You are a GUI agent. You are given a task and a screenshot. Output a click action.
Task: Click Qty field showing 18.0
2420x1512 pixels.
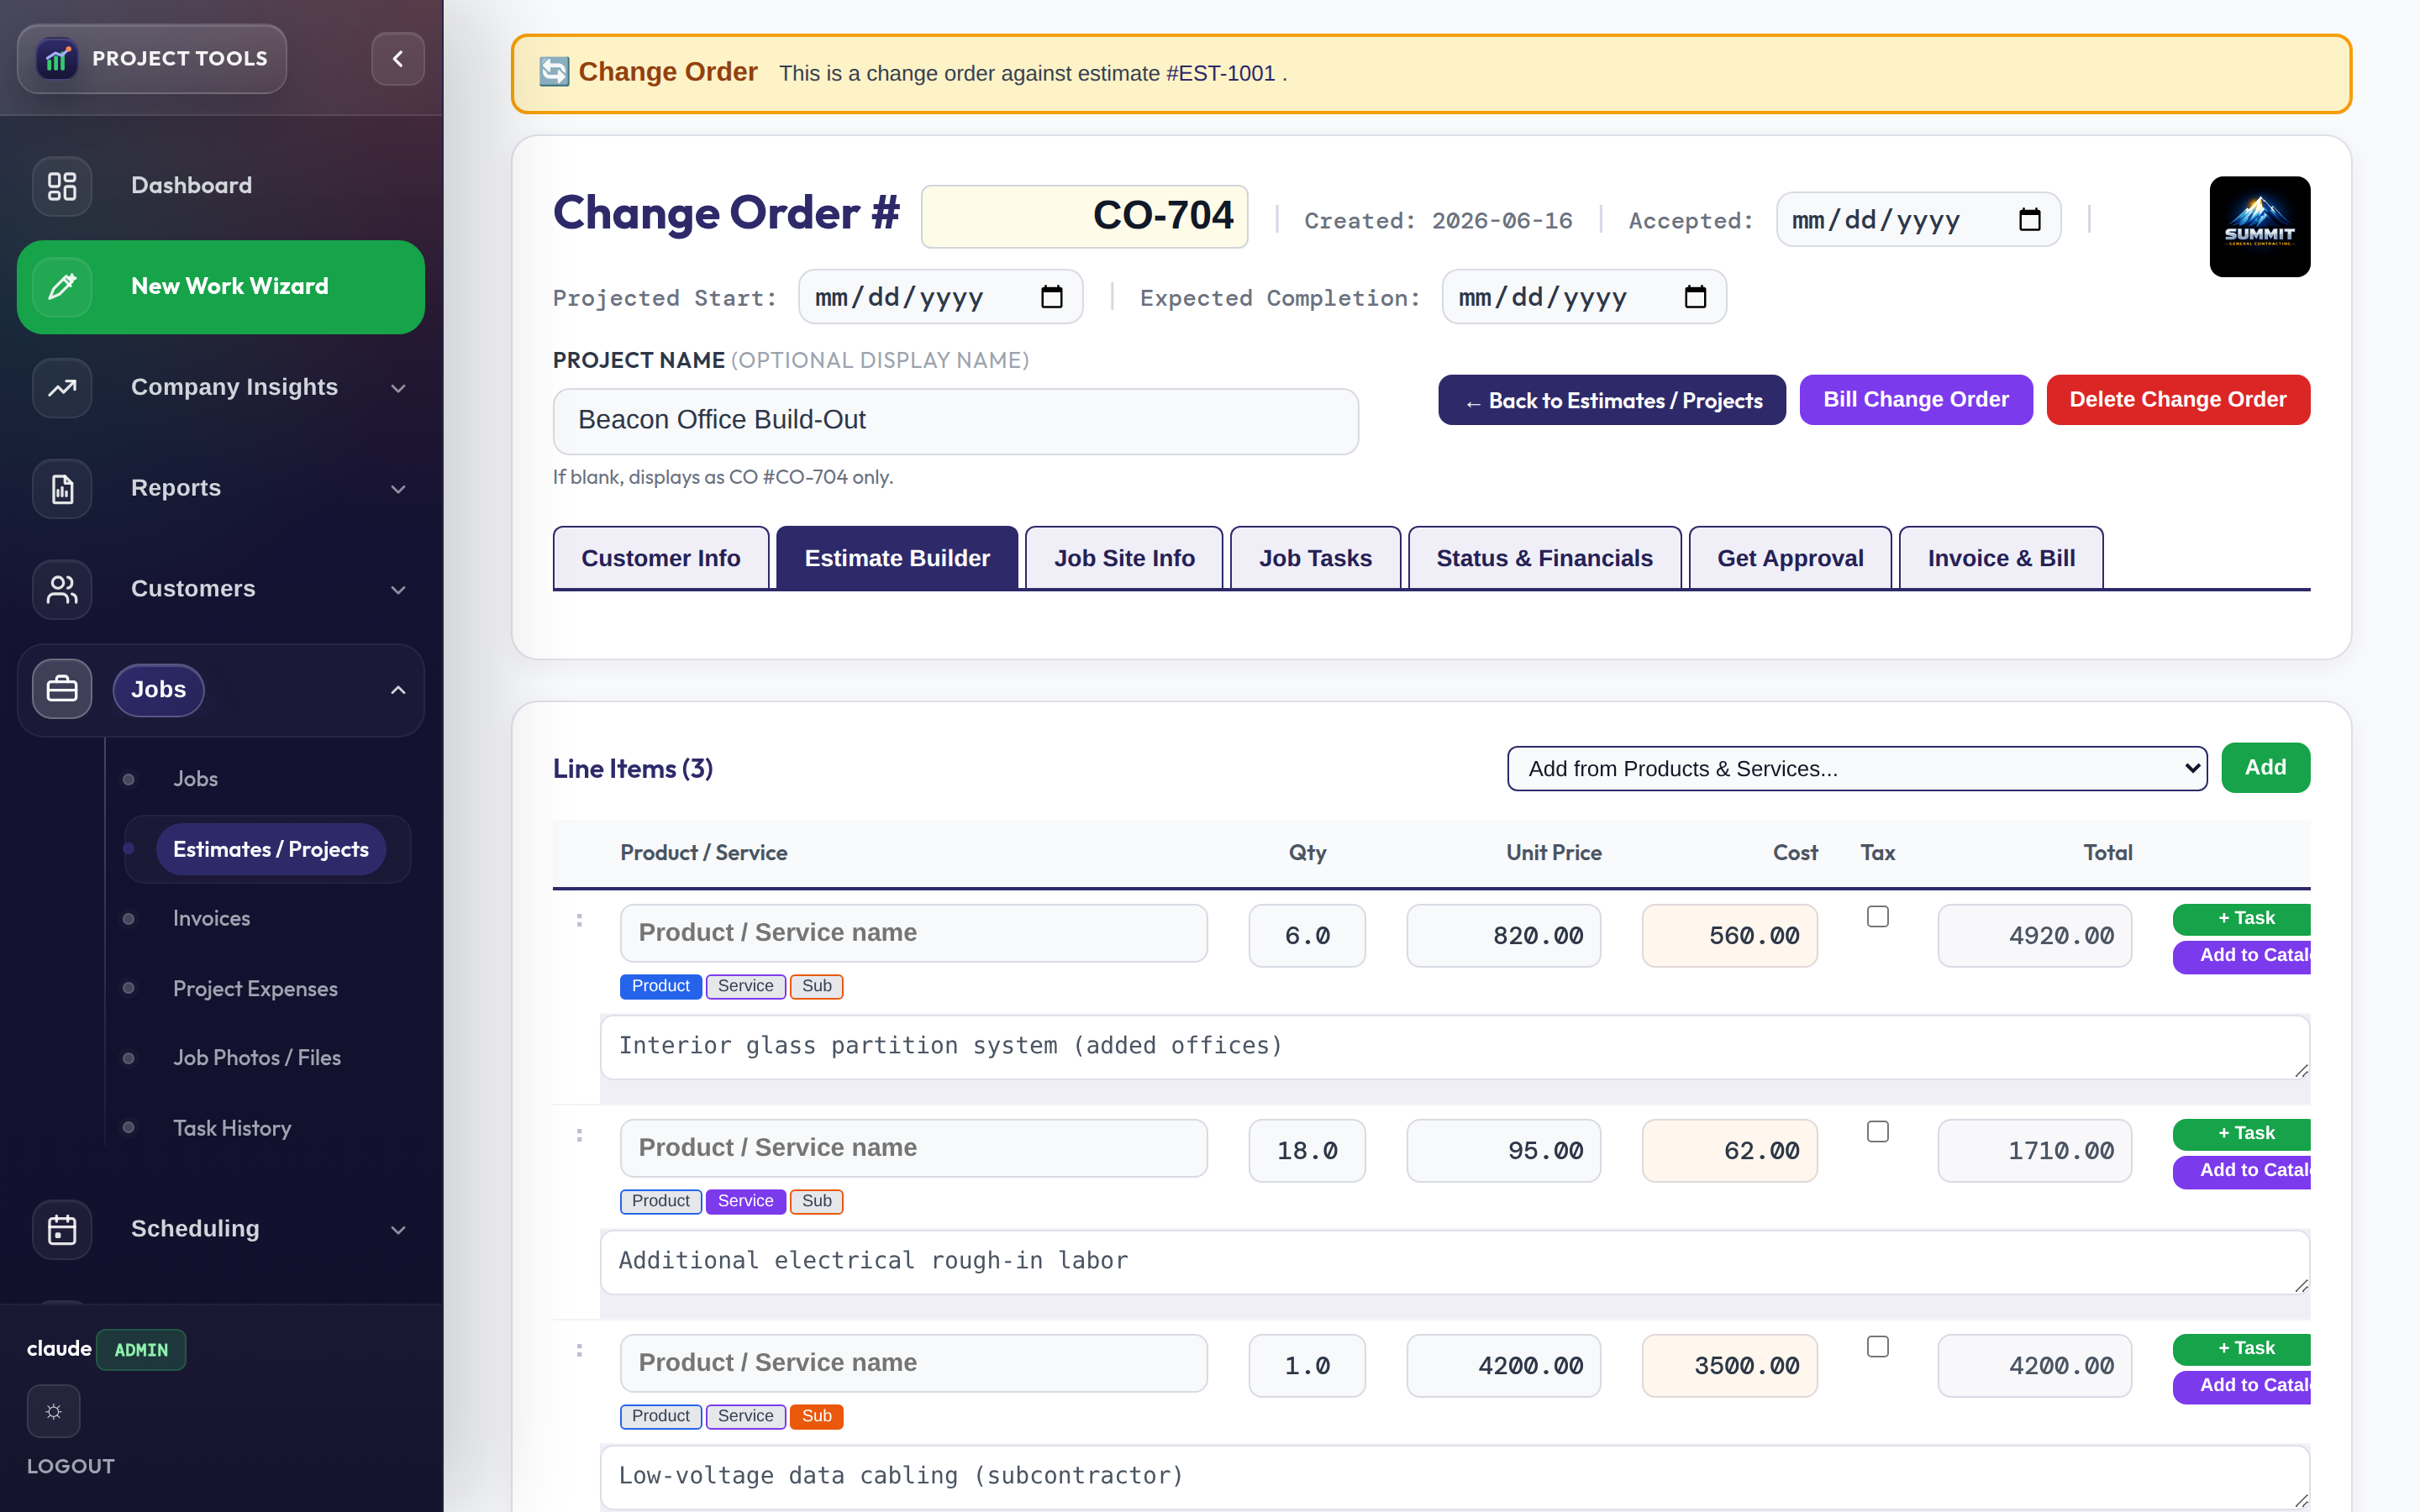1306,1151
